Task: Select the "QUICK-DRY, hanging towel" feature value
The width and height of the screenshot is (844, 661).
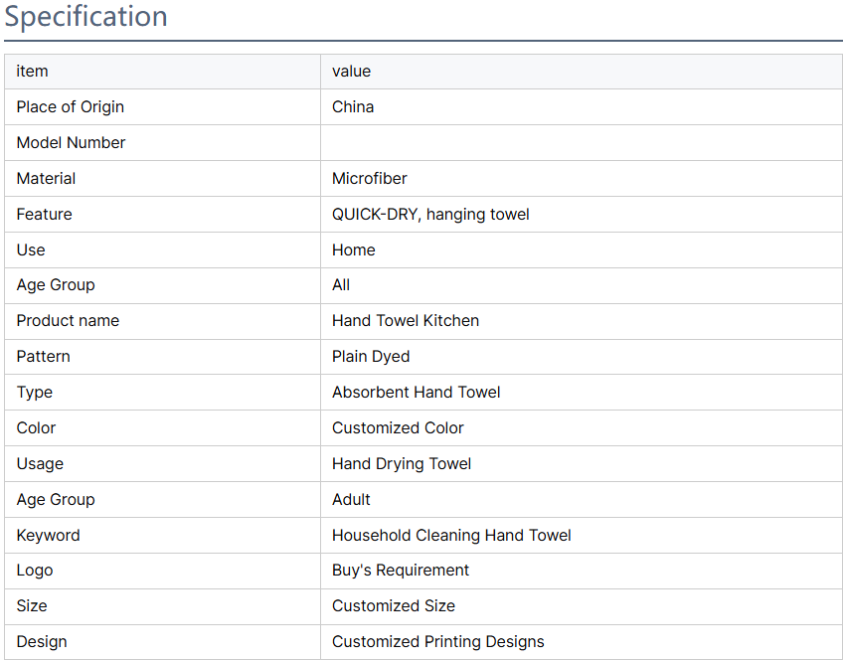Action: [x=430, y=215]
